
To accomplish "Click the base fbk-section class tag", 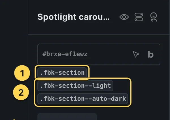I will point(62,72).
